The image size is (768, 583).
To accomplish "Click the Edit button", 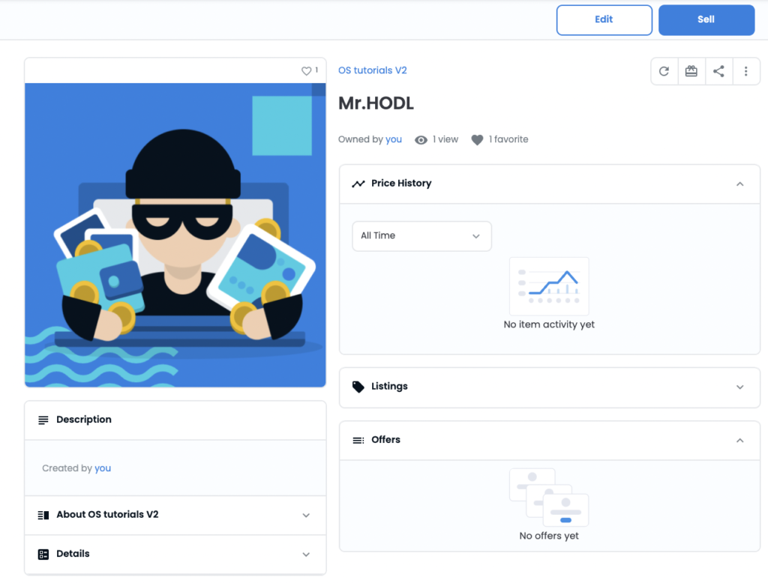I will click(604, 20).
